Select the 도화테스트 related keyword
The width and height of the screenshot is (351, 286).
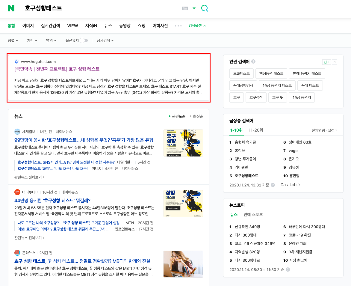point(241,73)
